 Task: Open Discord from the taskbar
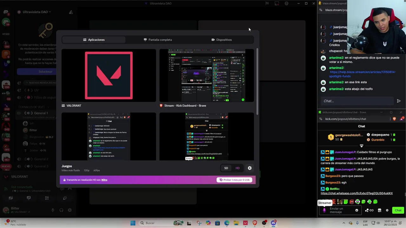273,223
